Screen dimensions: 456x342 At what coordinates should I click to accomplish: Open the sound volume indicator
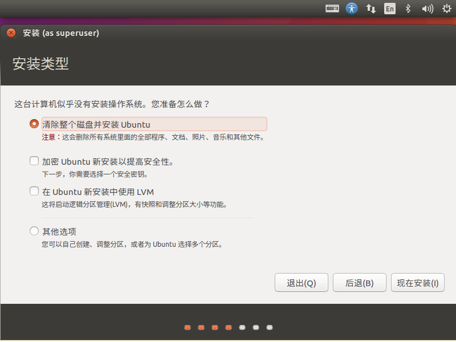(x=427, y=9)
